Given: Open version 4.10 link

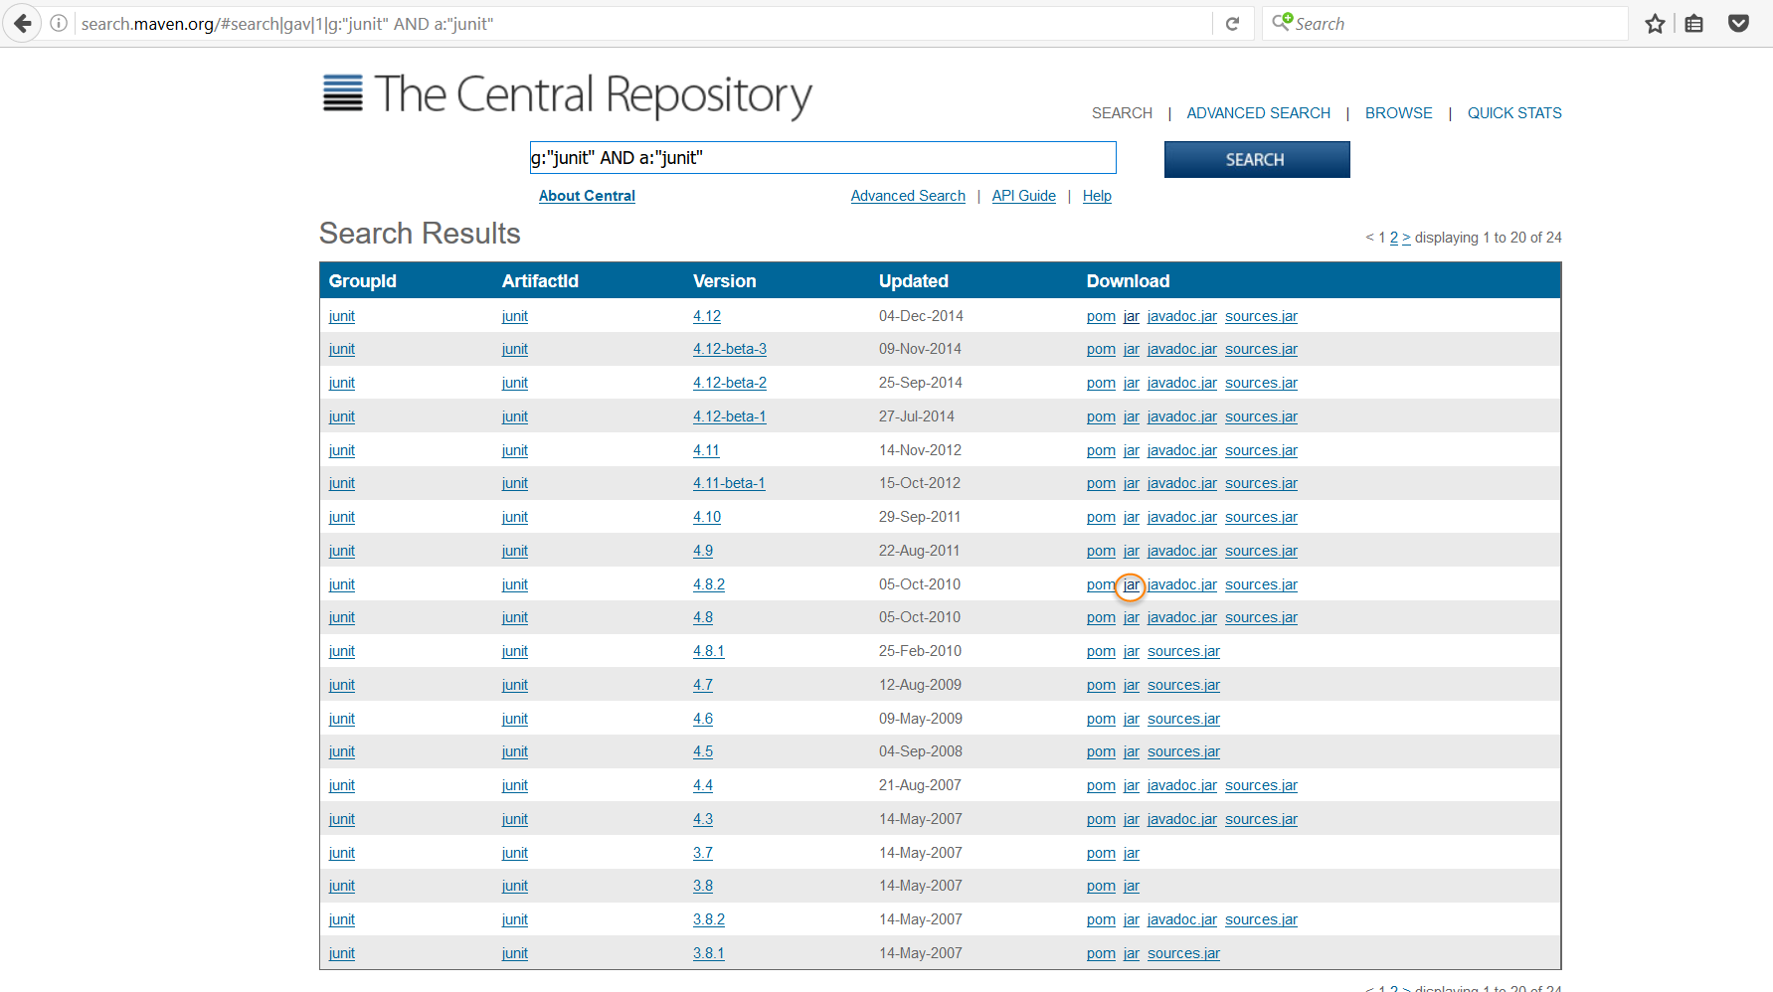Looking at the screenshot, I should pyautogui.click(x=707, y=517).
